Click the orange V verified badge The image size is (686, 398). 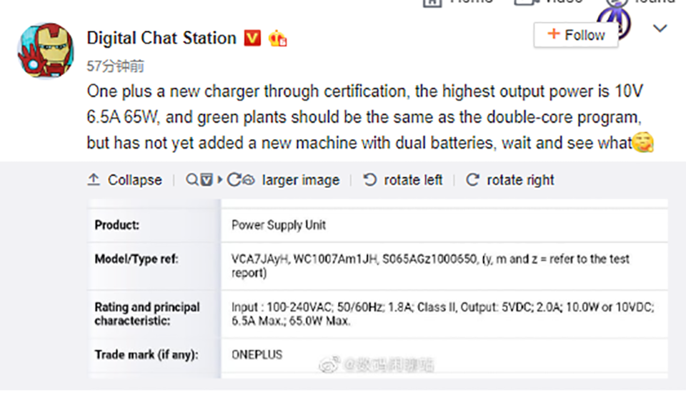click(252, 39)
